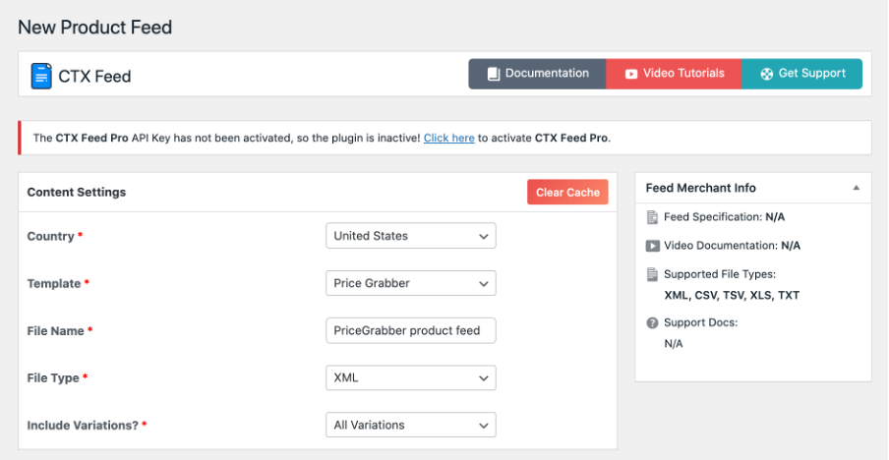Click the 'Include Variations?' field label
Image resolution: width=889 pixels, height=460 pixels.
(x=83, y=425)
